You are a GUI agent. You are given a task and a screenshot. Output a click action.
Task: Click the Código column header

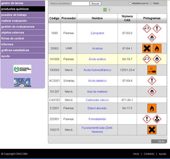(x=54, y=18)
